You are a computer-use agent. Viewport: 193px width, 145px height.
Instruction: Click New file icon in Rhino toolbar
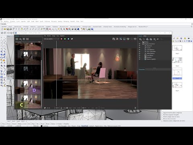point(2,29)
